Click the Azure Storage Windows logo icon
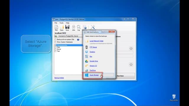The width and height of the screenshot is (189, 106). [x=87, y=75]
